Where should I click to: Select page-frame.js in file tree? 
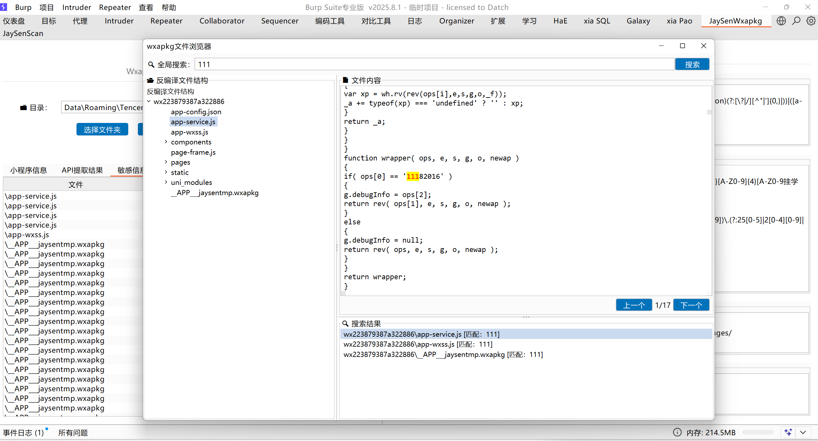[x=193, y=152]
